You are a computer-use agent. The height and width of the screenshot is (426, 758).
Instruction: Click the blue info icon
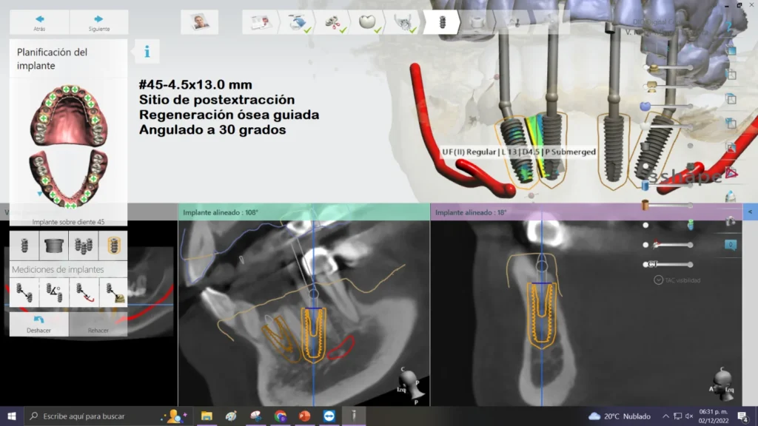pyautogui.click(x=147, y=52)
